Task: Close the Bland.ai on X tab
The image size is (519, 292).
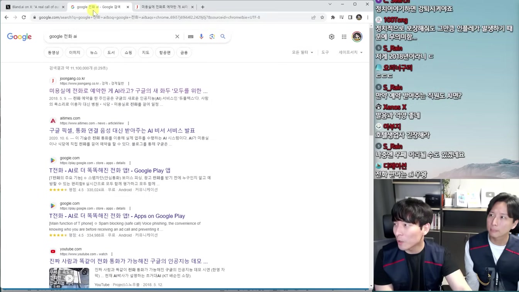Action: tap(63, 7)
